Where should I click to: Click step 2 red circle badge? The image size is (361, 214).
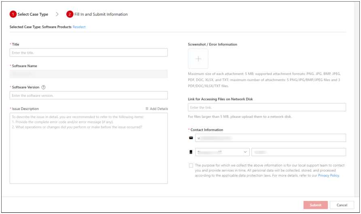click(x=70, y=14)
